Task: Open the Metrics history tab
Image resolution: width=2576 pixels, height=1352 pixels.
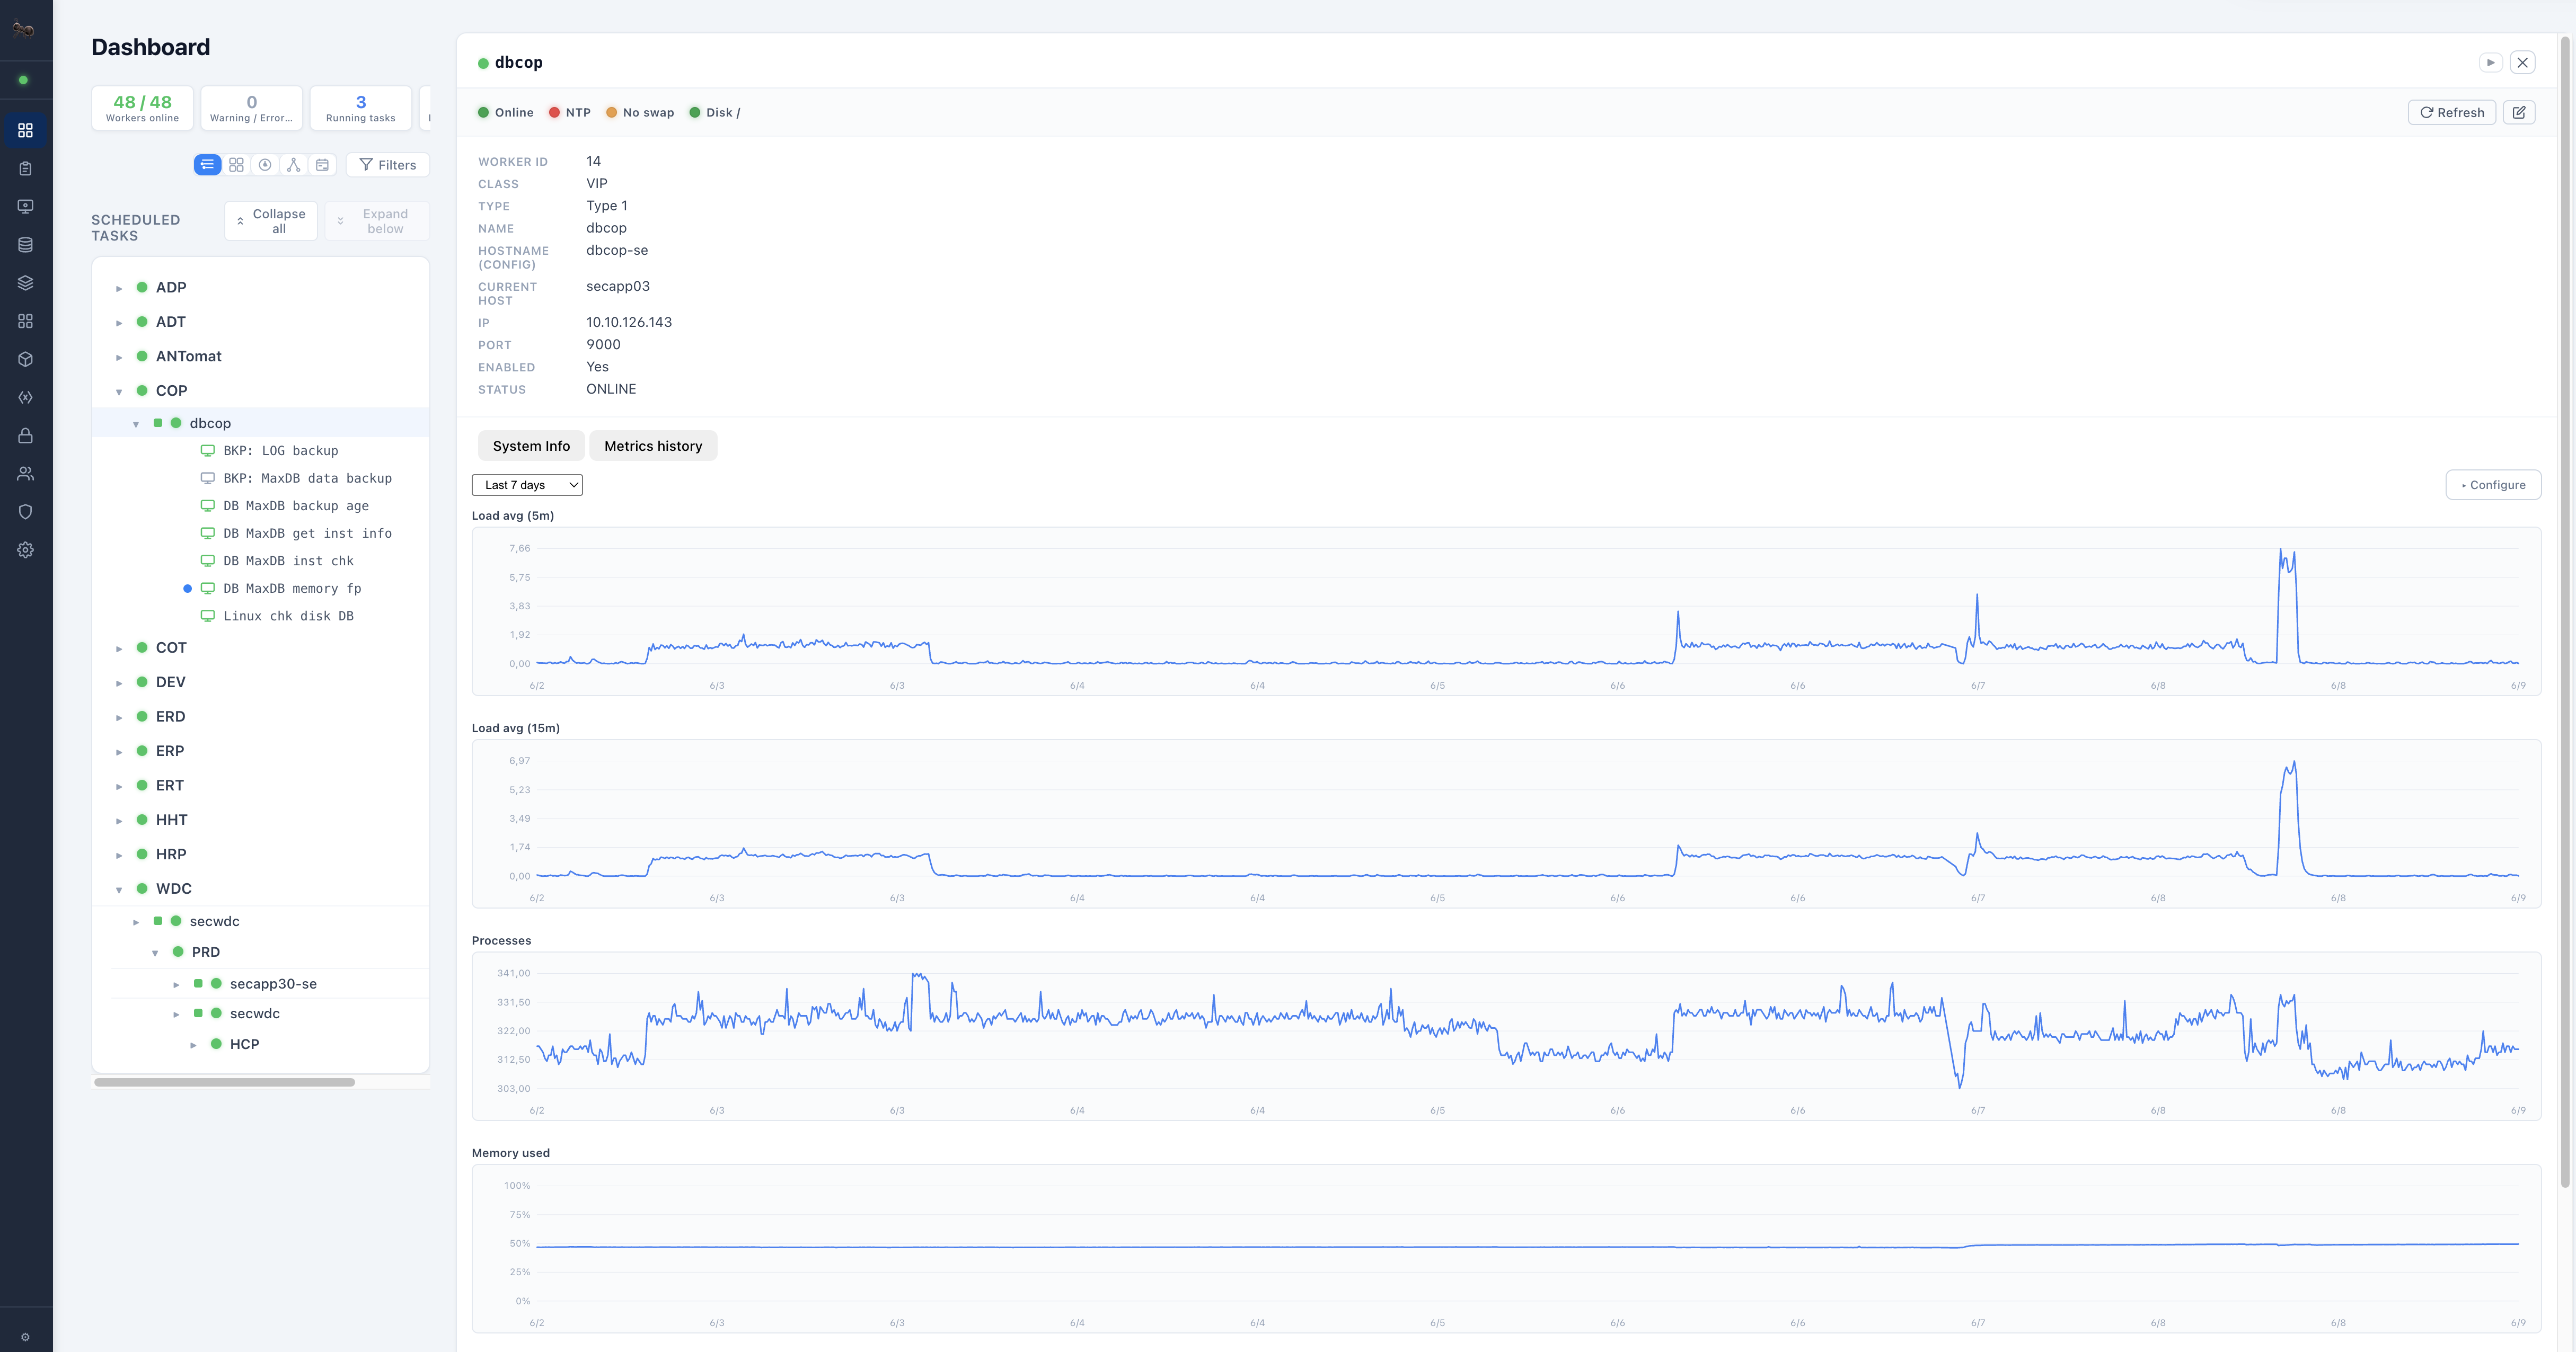Action: pyautogui.click(x=653, y=446)
